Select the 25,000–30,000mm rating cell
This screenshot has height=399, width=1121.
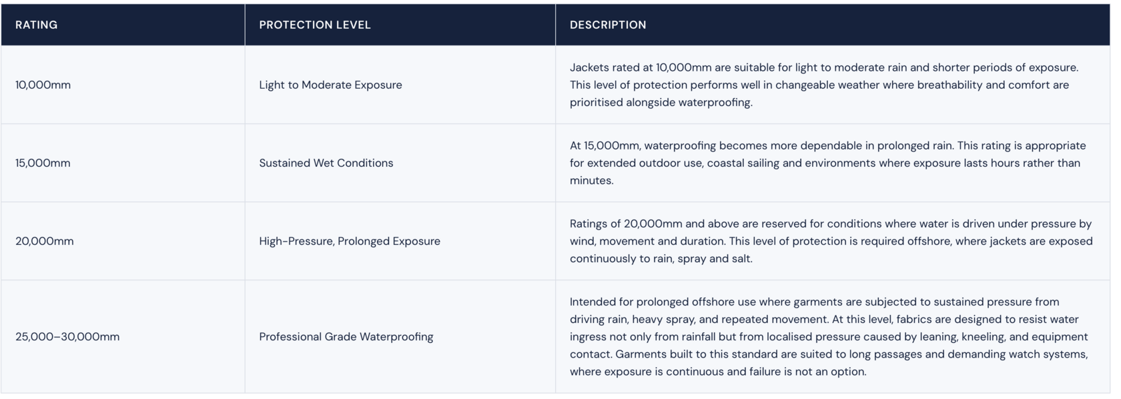pos(123,336)
